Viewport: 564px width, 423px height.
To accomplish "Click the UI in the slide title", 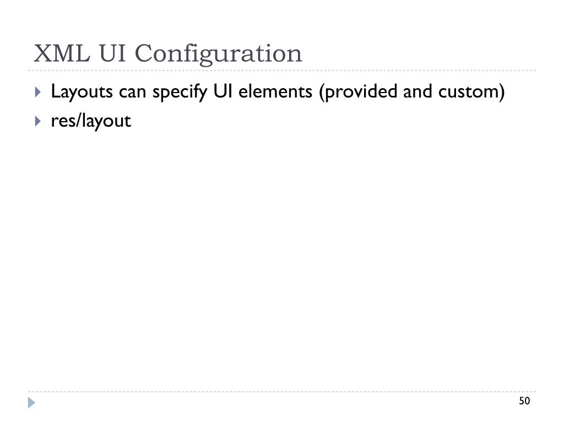I will [x=112, y=53].
